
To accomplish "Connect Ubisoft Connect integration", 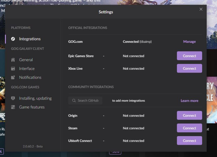I will click(x=189, y=140).
